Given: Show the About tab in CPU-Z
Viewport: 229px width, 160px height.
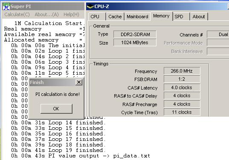Looking at the screenshot, I should 199,17.
